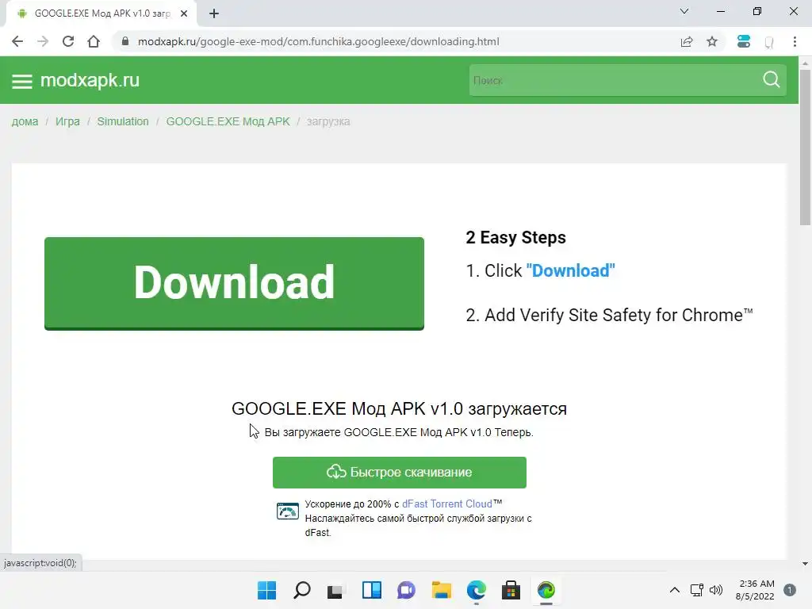Click the page vertical scrollbar thumb
812x609 pixels.
click(x=805, y=147)
